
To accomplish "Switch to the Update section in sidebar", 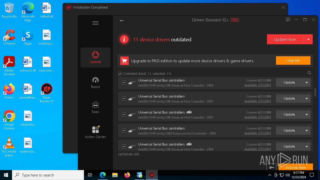I will pos(95,57).
